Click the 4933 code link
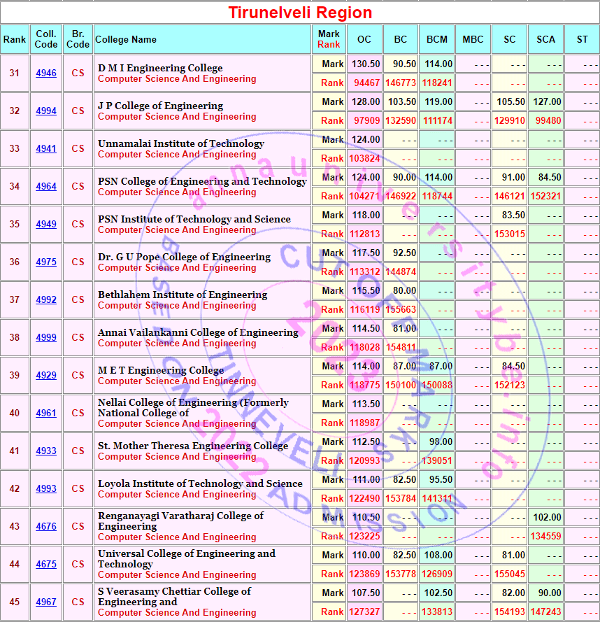The width and height of the screenshot is (600, 622). pos(46,451)
